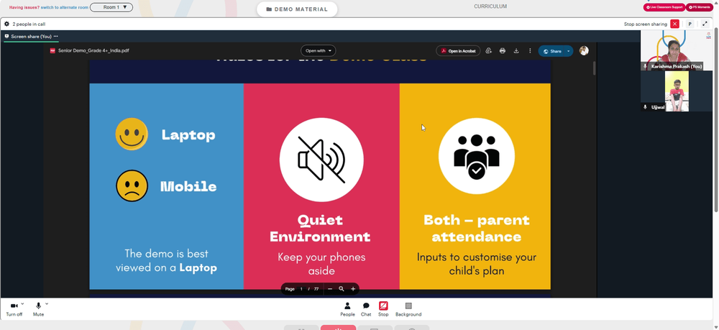Screen dimensions: 719x330
Task: Select the Screen share (You) tab
Action: (x=31, y=36)
